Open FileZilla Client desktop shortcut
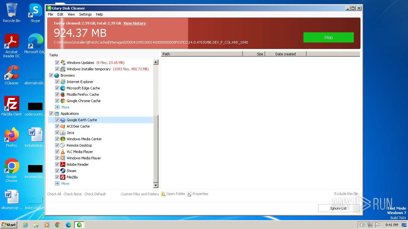 [x=11, y=106]
